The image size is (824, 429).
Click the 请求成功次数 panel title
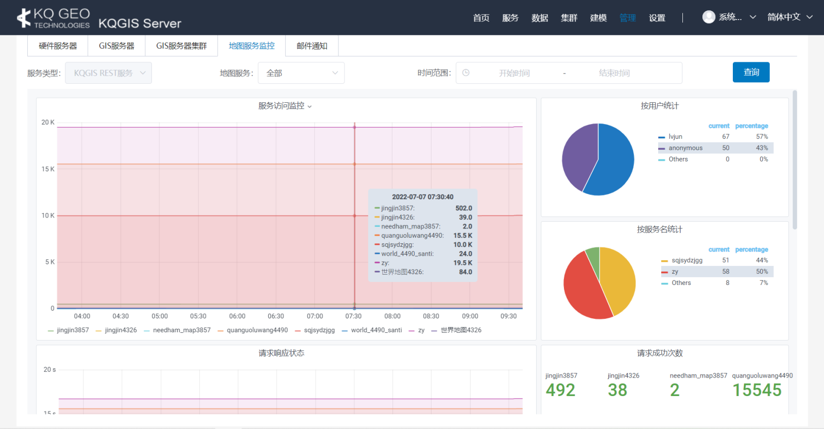click(x=660, y=353)
